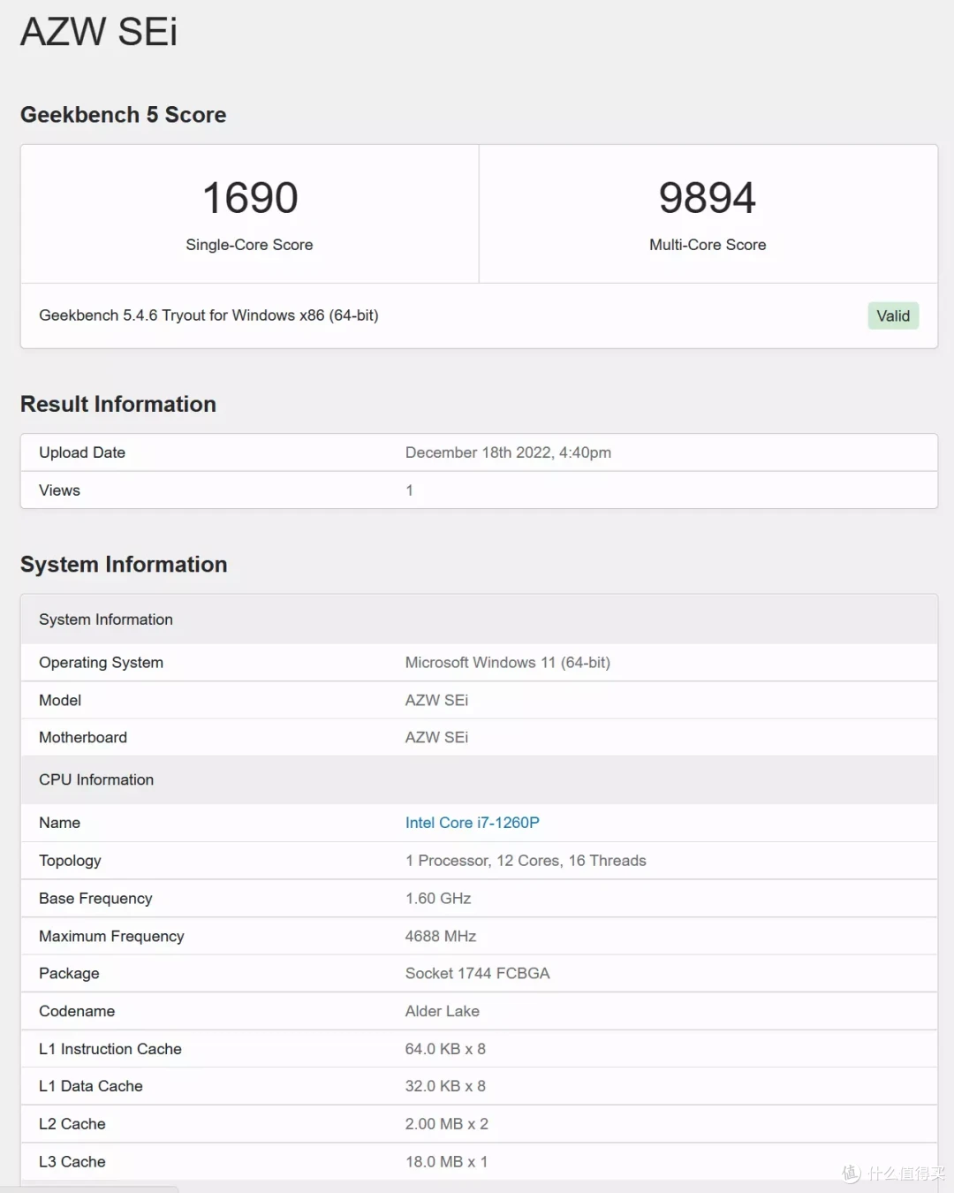The image size is (954, 1193).
Task: Click the Valid badge
Action: (893, 315)
